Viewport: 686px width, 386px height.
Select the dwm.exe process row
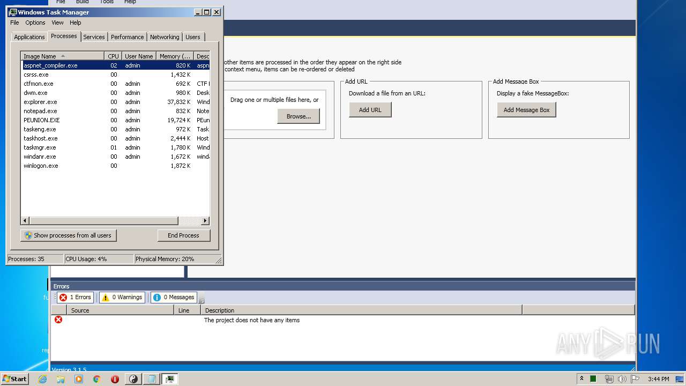pyautogui.click(x=115, y=93)
